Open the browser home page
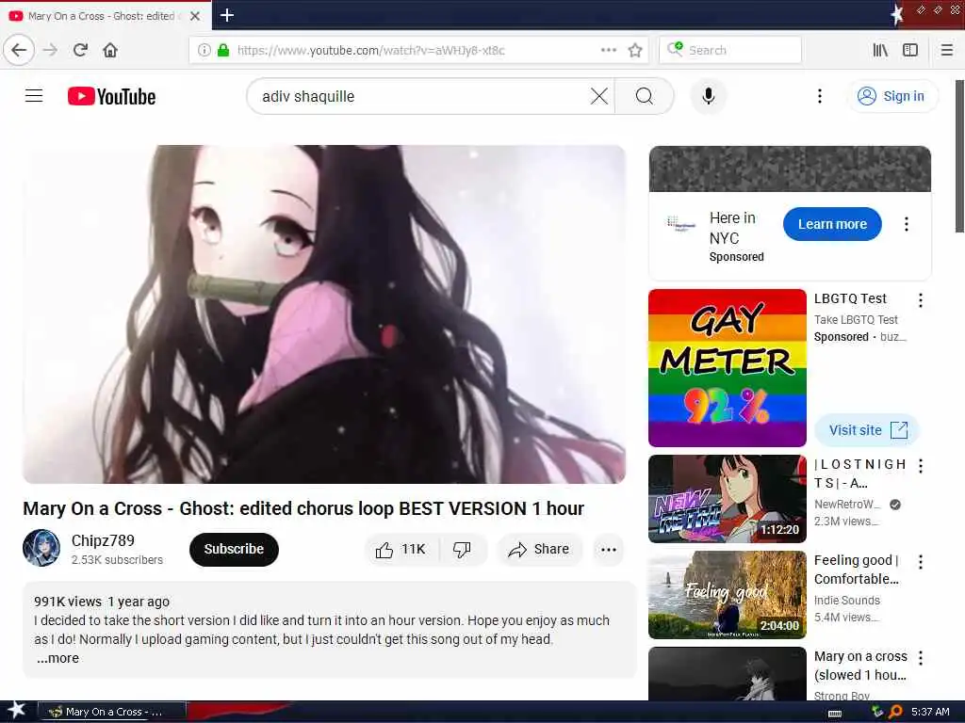 point(110,50)
